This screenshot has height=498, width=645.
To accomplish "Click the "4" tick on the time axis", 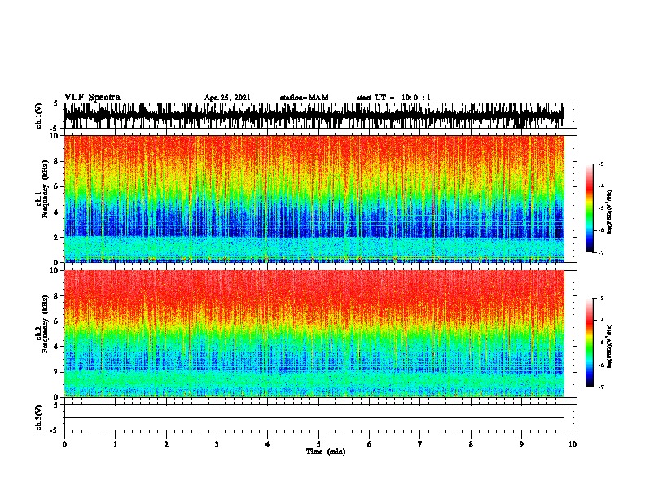I will (x=267, y=444).
